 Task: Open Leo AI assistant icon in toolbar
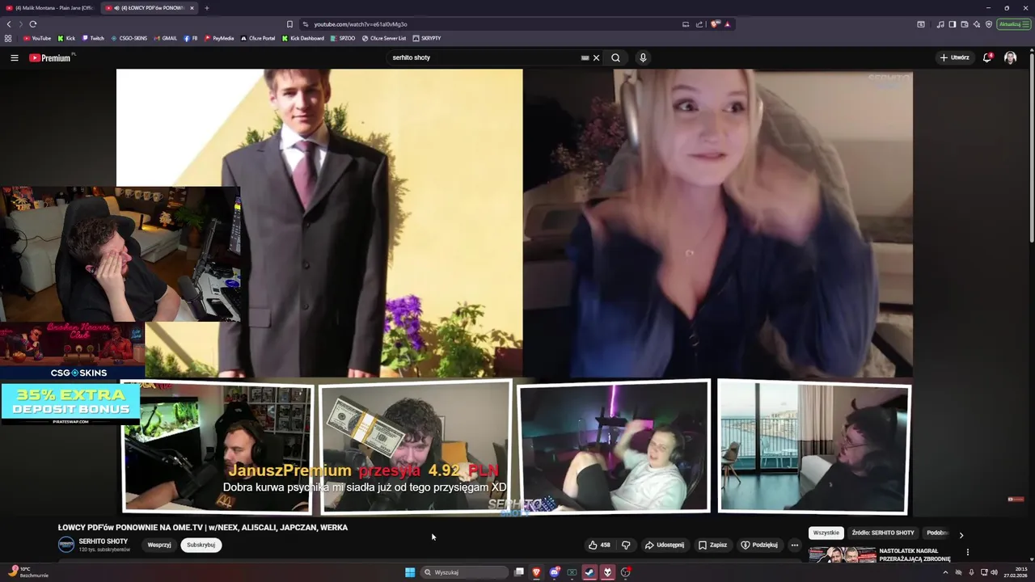pos(977,24)
